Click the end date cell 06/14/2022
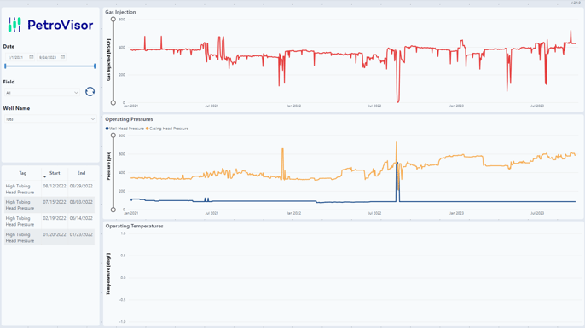Screen dimensions: 585x328 [81, 218]
